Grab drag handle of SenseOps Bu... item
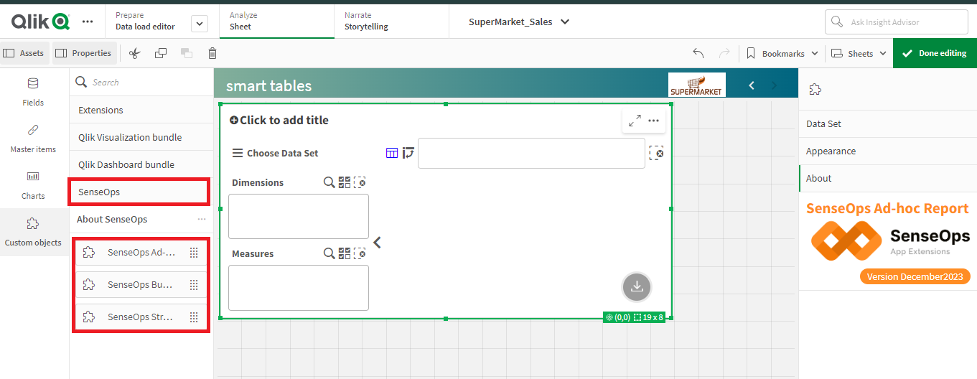 point(194,285)
